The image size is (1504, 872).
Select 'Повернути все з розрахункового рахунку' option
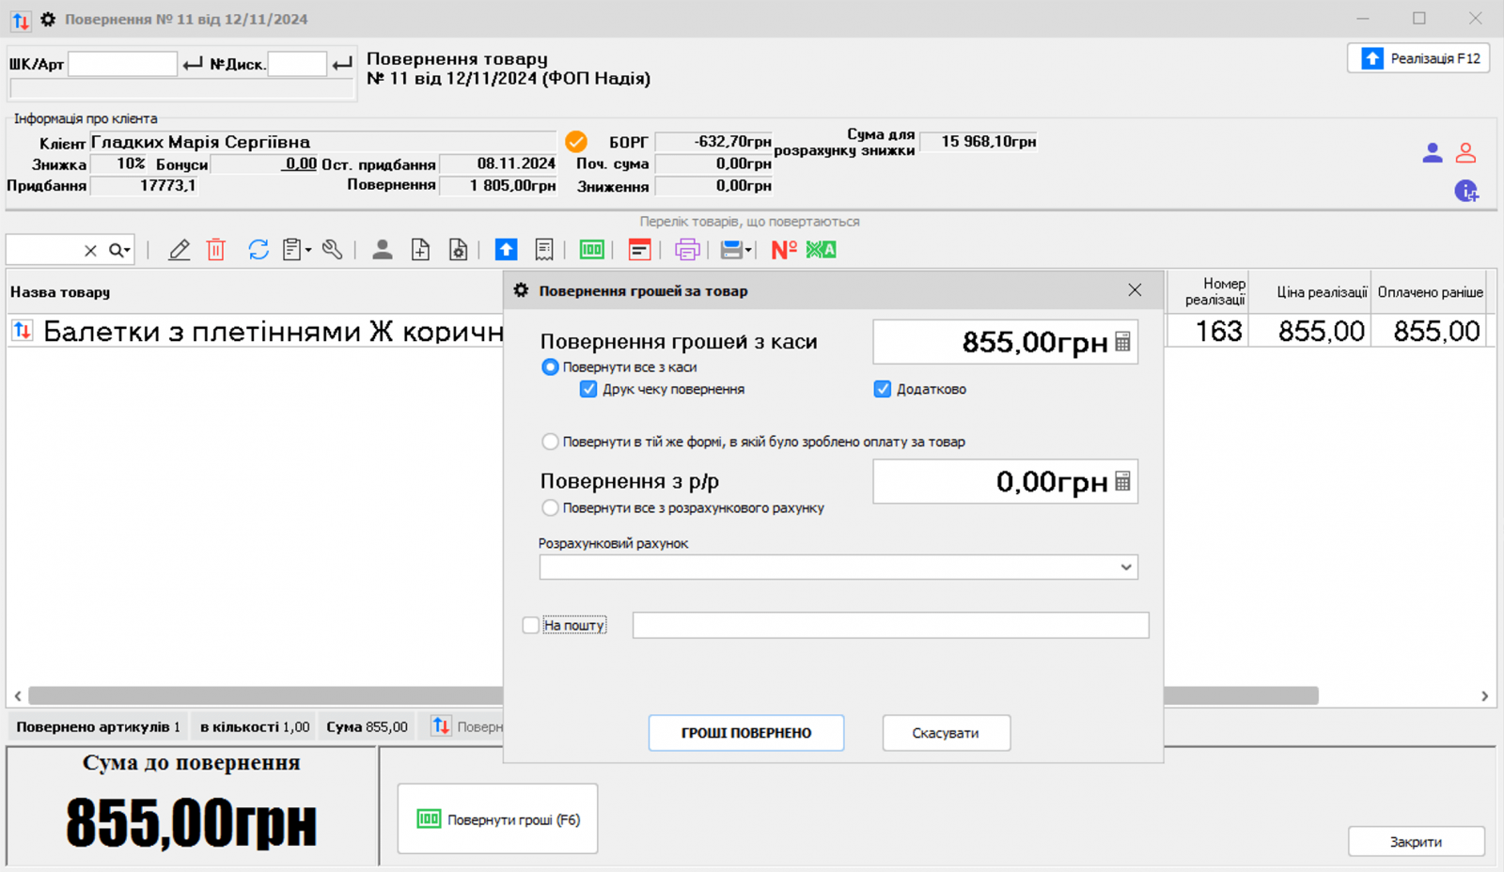tap(550, 508)
